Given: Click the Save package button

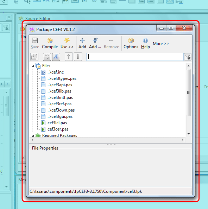Looking at the screenshot, I should click(35, 43).
